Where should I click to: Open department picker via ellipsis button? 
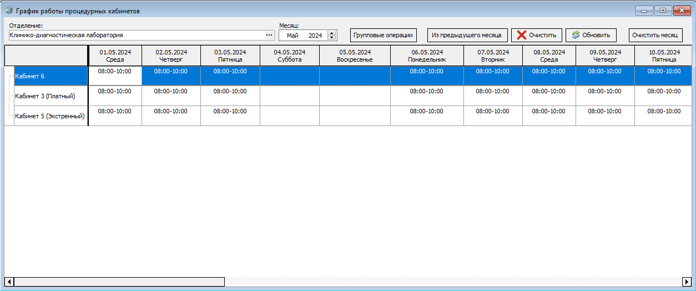[x=269, y=36]
